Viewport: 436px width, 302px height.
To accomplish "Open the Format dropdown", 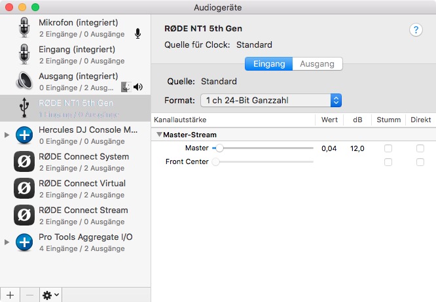I will 271,101.
